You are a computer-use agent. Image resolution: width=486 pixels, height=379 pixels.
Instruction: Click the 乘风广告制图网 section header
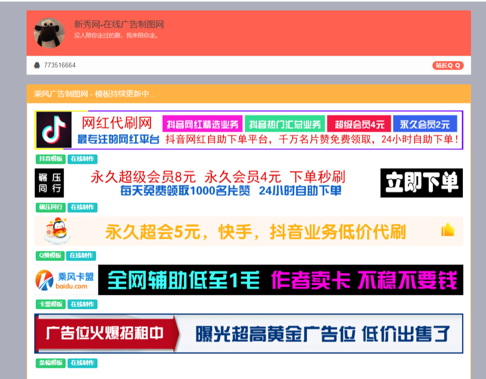(249, 94)
